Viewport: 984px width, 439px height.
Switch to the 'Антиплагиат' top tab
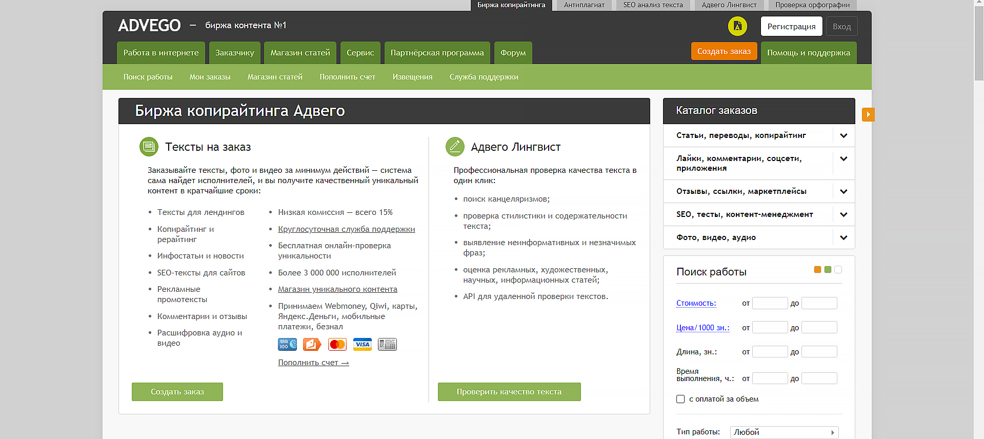tap(584, 5)
